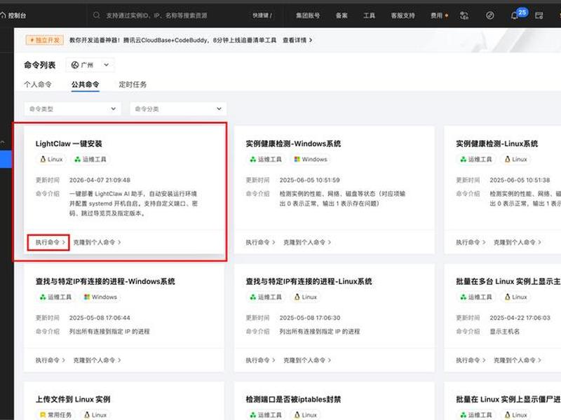This screenshot has height=420, width=561.
Task: Click 运维工具 tag on LightClaw 一键安装 card
Action: (90, 160)
